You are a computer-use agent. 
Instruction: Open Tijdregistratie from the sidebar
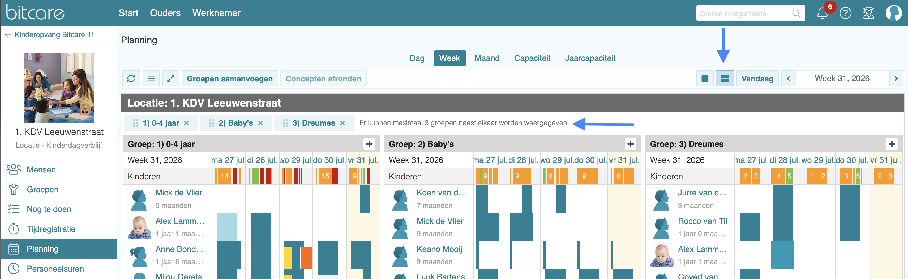click(x=51, y=229)
